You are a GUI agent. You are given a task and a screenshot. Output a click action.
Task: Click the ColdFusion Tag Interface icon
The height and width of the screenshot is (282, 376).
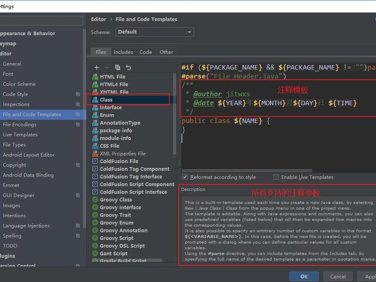coord(95,177)
